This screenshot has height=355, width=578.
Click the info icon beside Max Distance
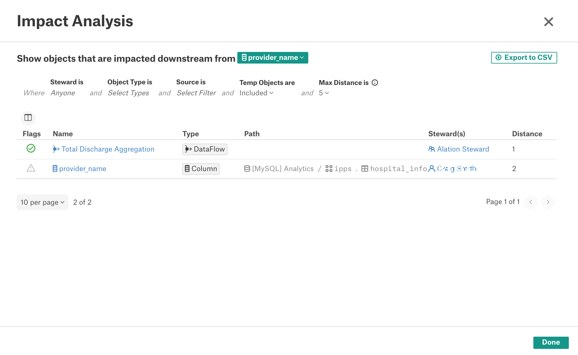375,83
